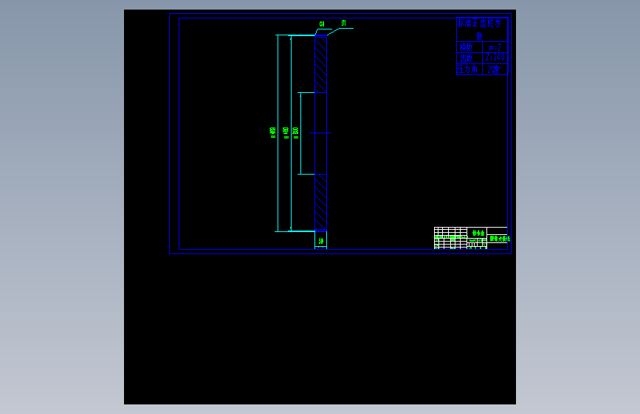
Task: Select the inner bore diameter dimension text
Action: coord(295,133)
